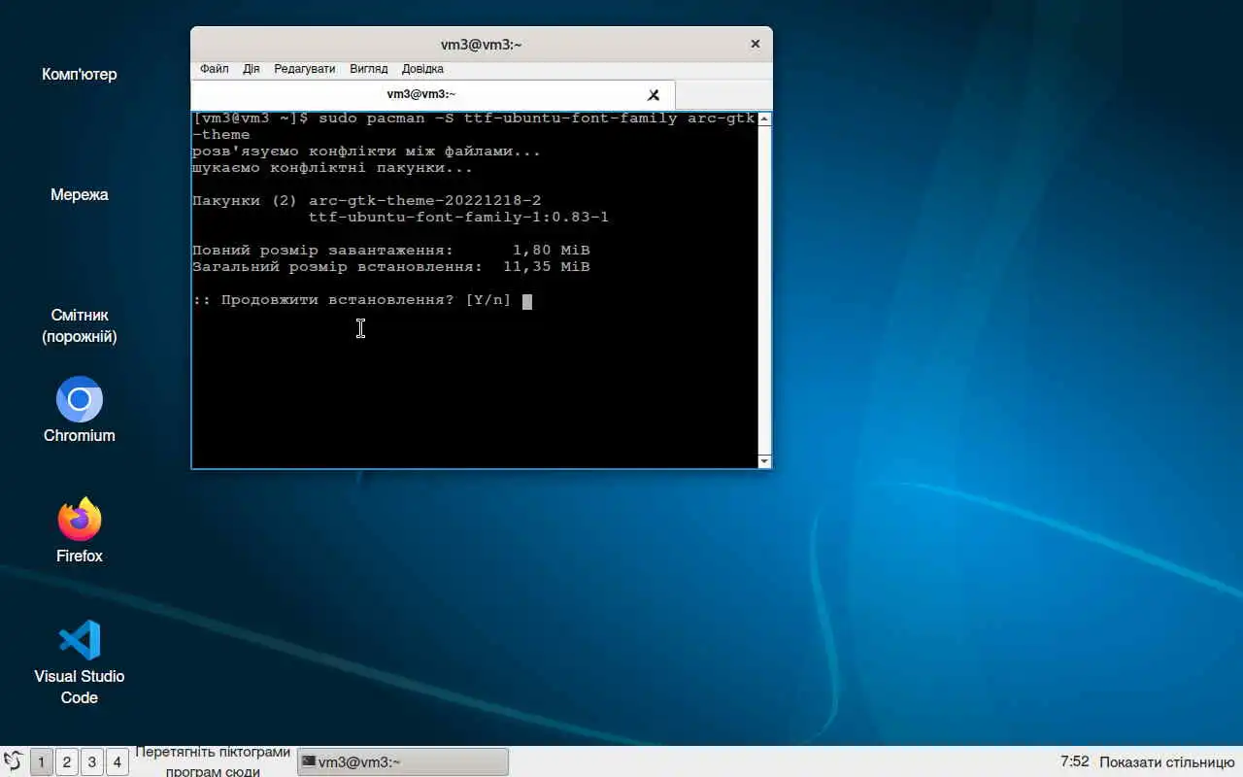The height and width of the screenshot is (777, 1243).
Task: Switch to desktop workspace 3
Action: tap(91, 761)
